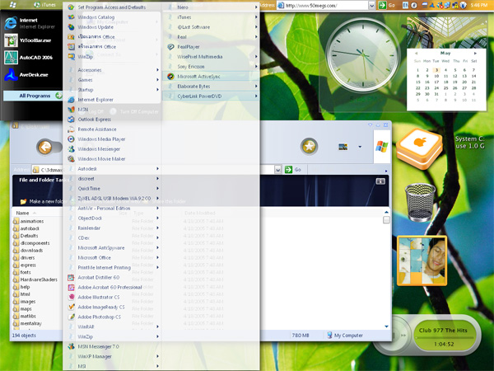Go to next month in calendar
The image size is (494, 371).
475,53
